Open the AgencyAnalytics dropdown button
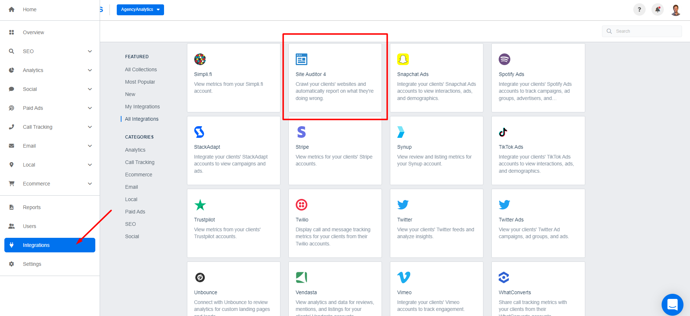 coord(140,9)
